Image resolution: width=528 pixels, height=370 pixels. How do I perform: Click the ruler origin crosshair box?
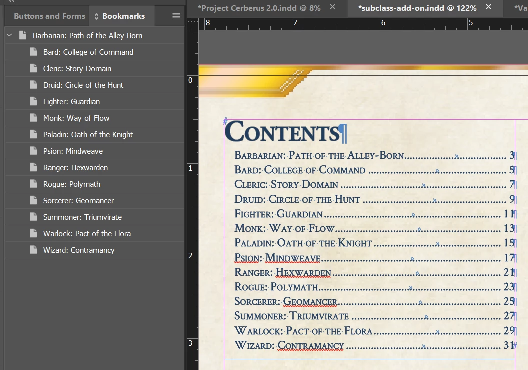(x=192, y=24)
